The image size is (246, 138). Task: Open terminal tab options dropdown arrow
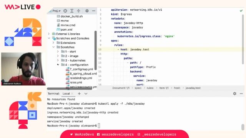click(x=86, y=94)
